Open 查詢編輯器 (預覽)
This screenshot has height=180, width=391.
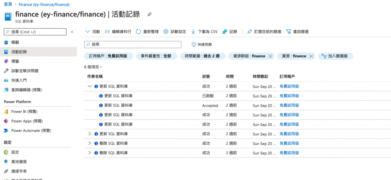coord(27,90)
